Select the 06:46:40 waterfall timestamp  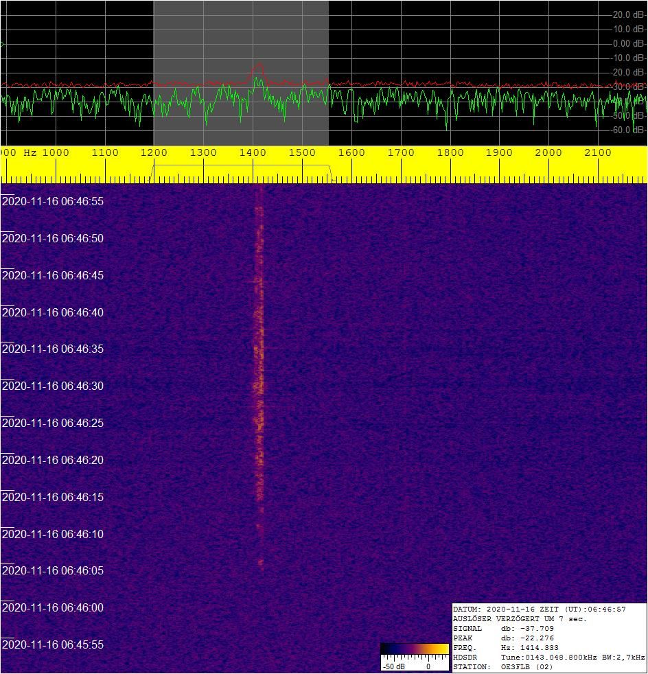(x=53, y=312)
